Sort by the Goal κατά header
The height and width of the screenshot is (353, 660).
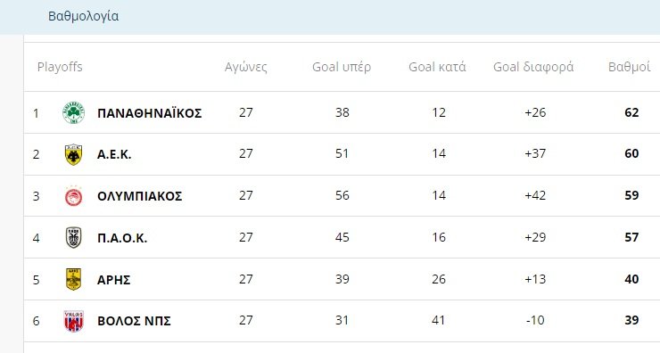tap(437, 67)
